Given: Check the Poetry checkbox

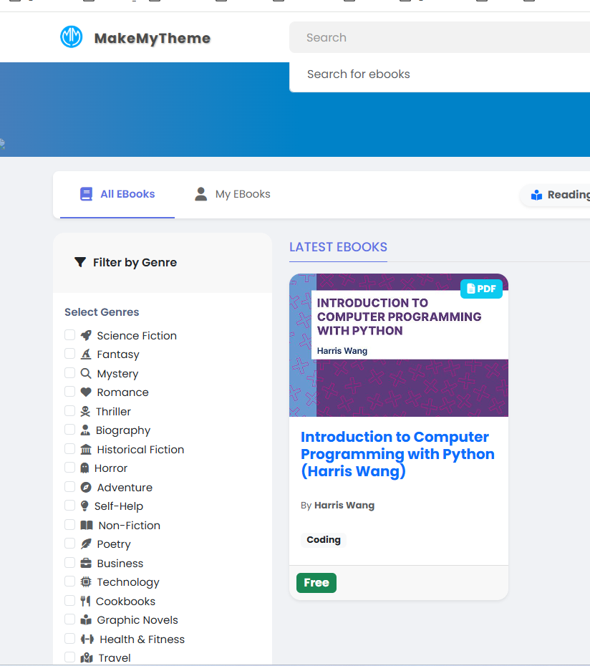Looking at the screenshot, I should (x=69, y=544).
